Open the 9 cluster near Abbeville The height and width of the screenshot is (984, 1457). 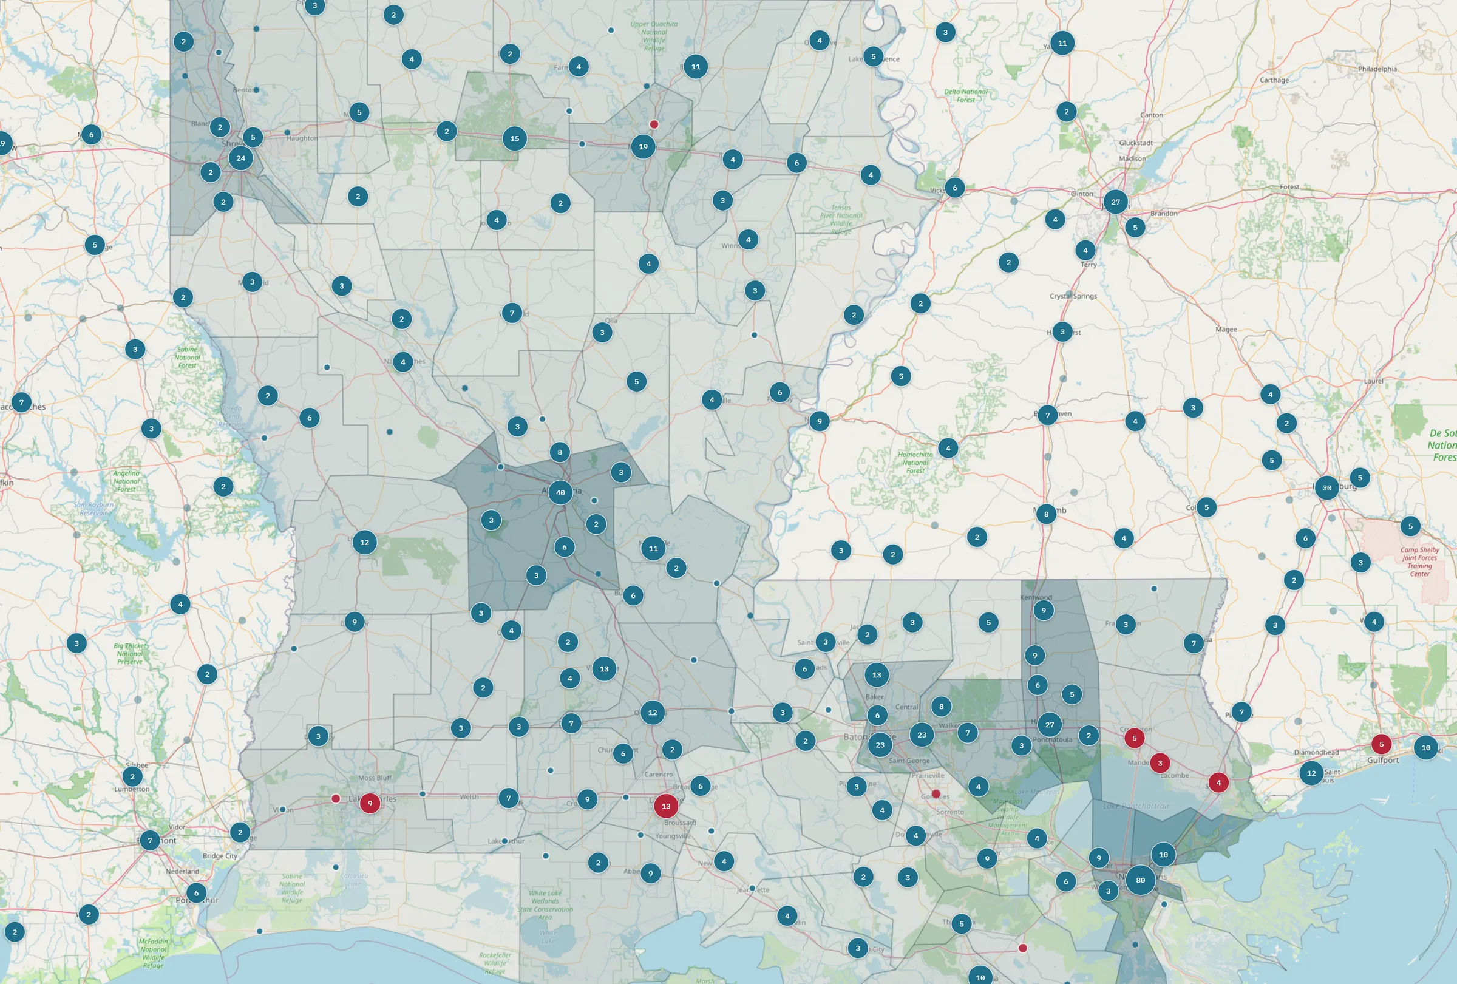tap(650, 872)
